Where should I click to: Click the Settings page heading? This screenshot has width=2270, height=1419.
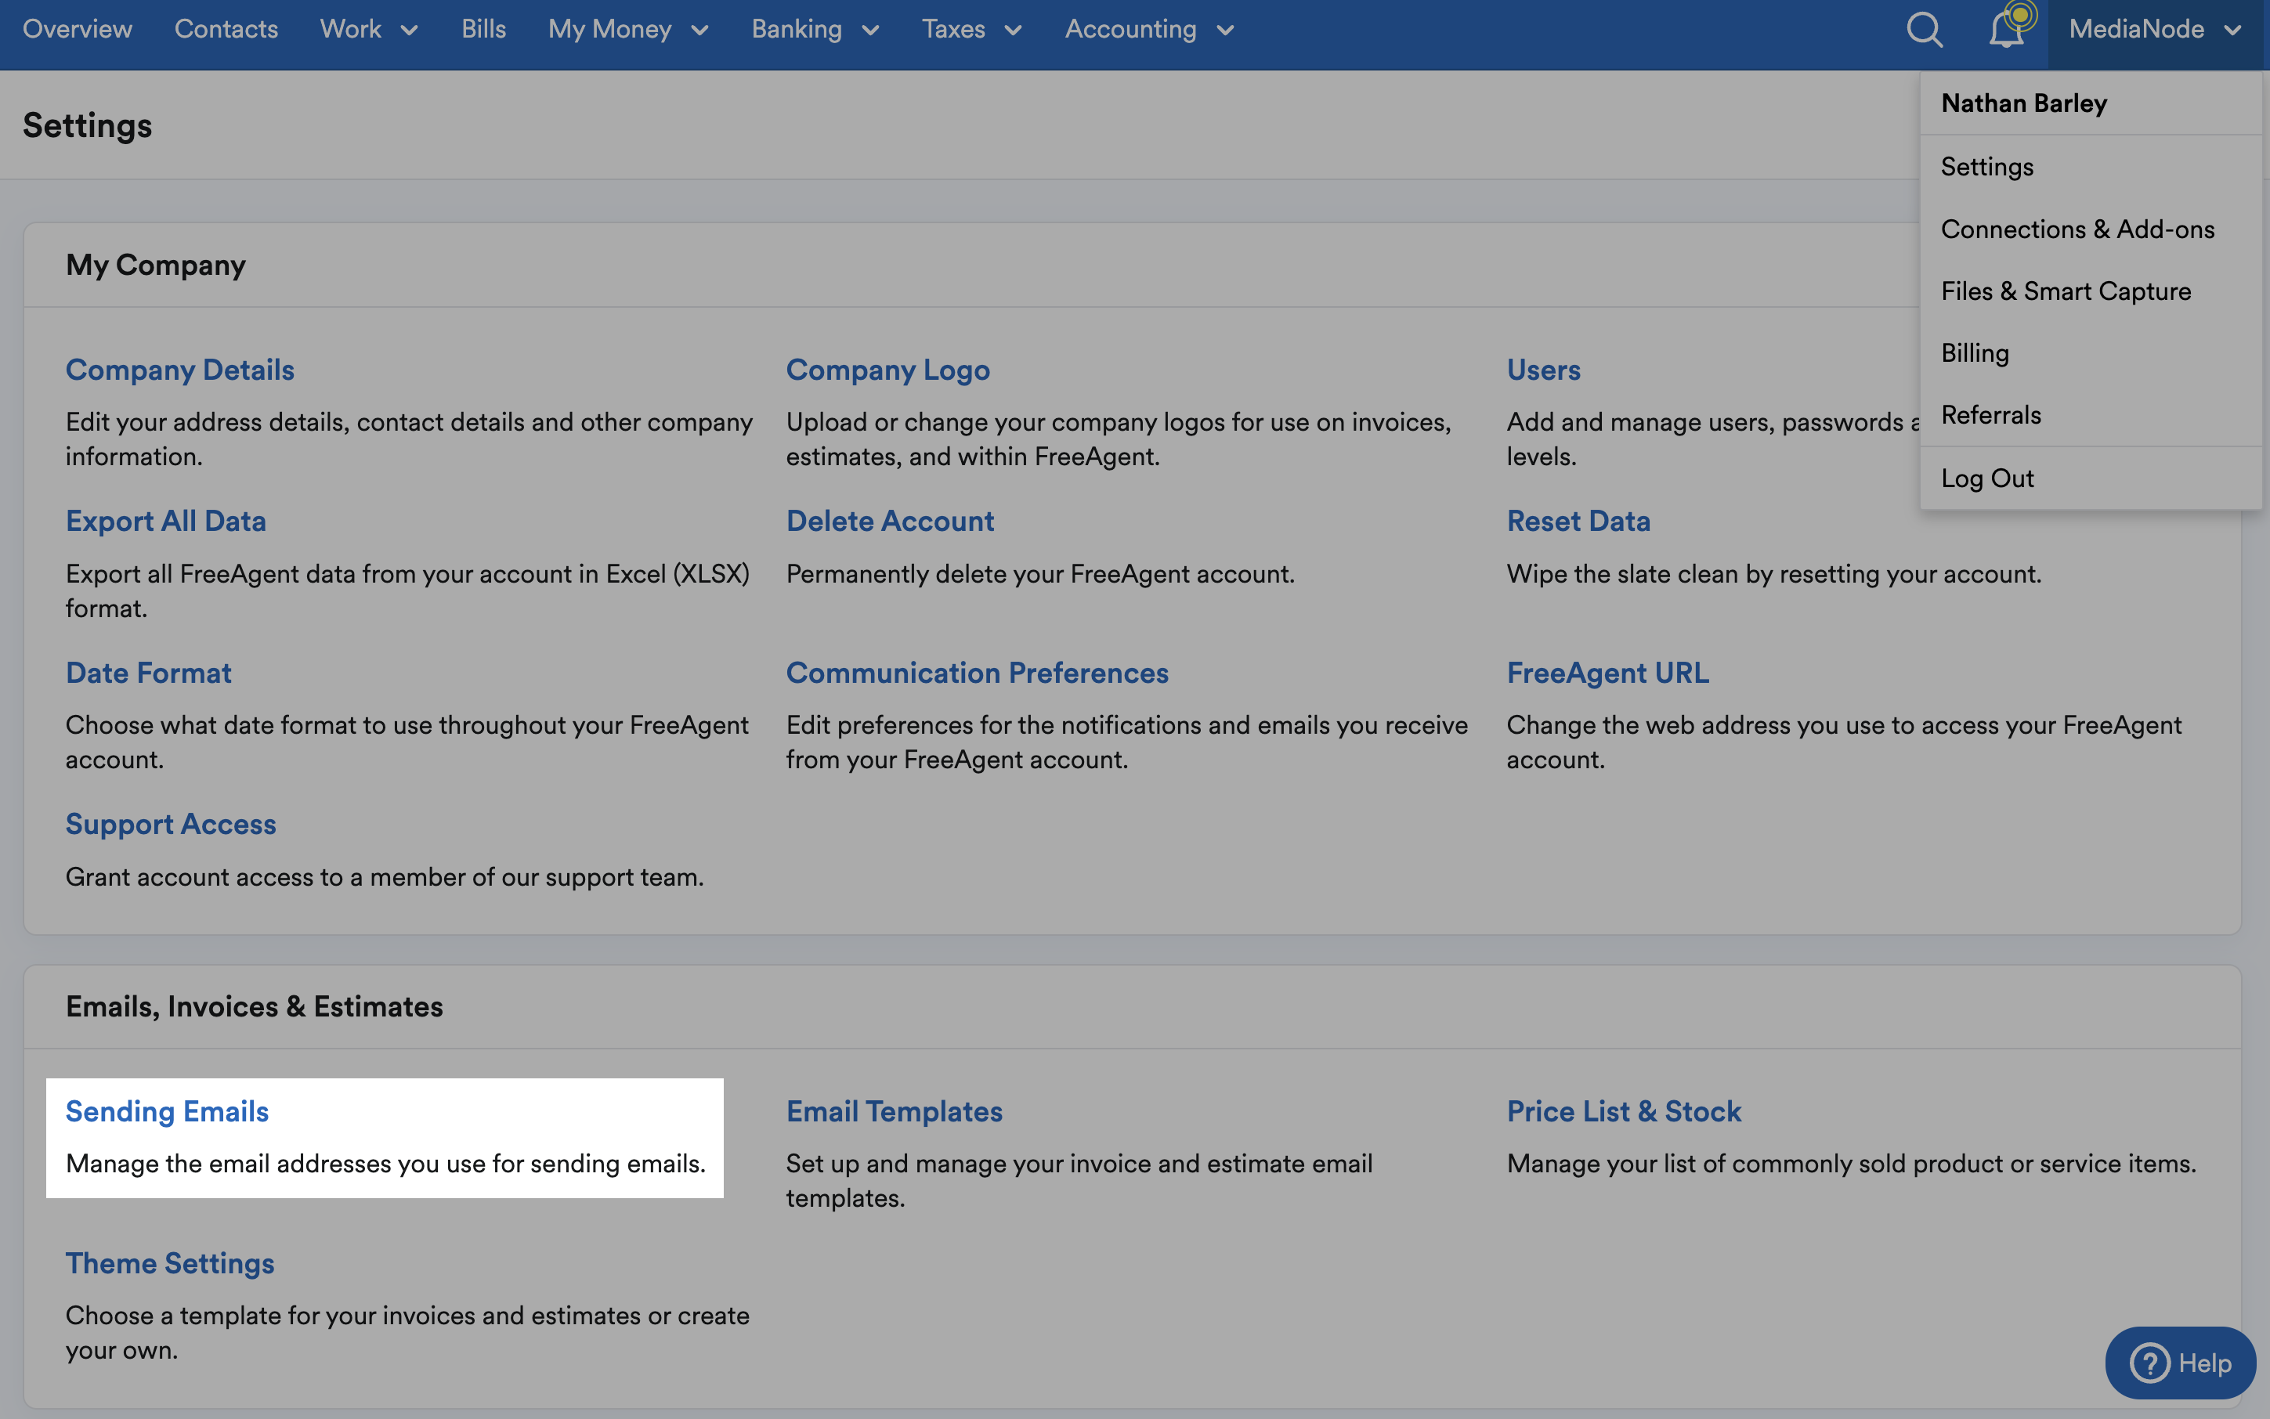click(x=87, y=125)
